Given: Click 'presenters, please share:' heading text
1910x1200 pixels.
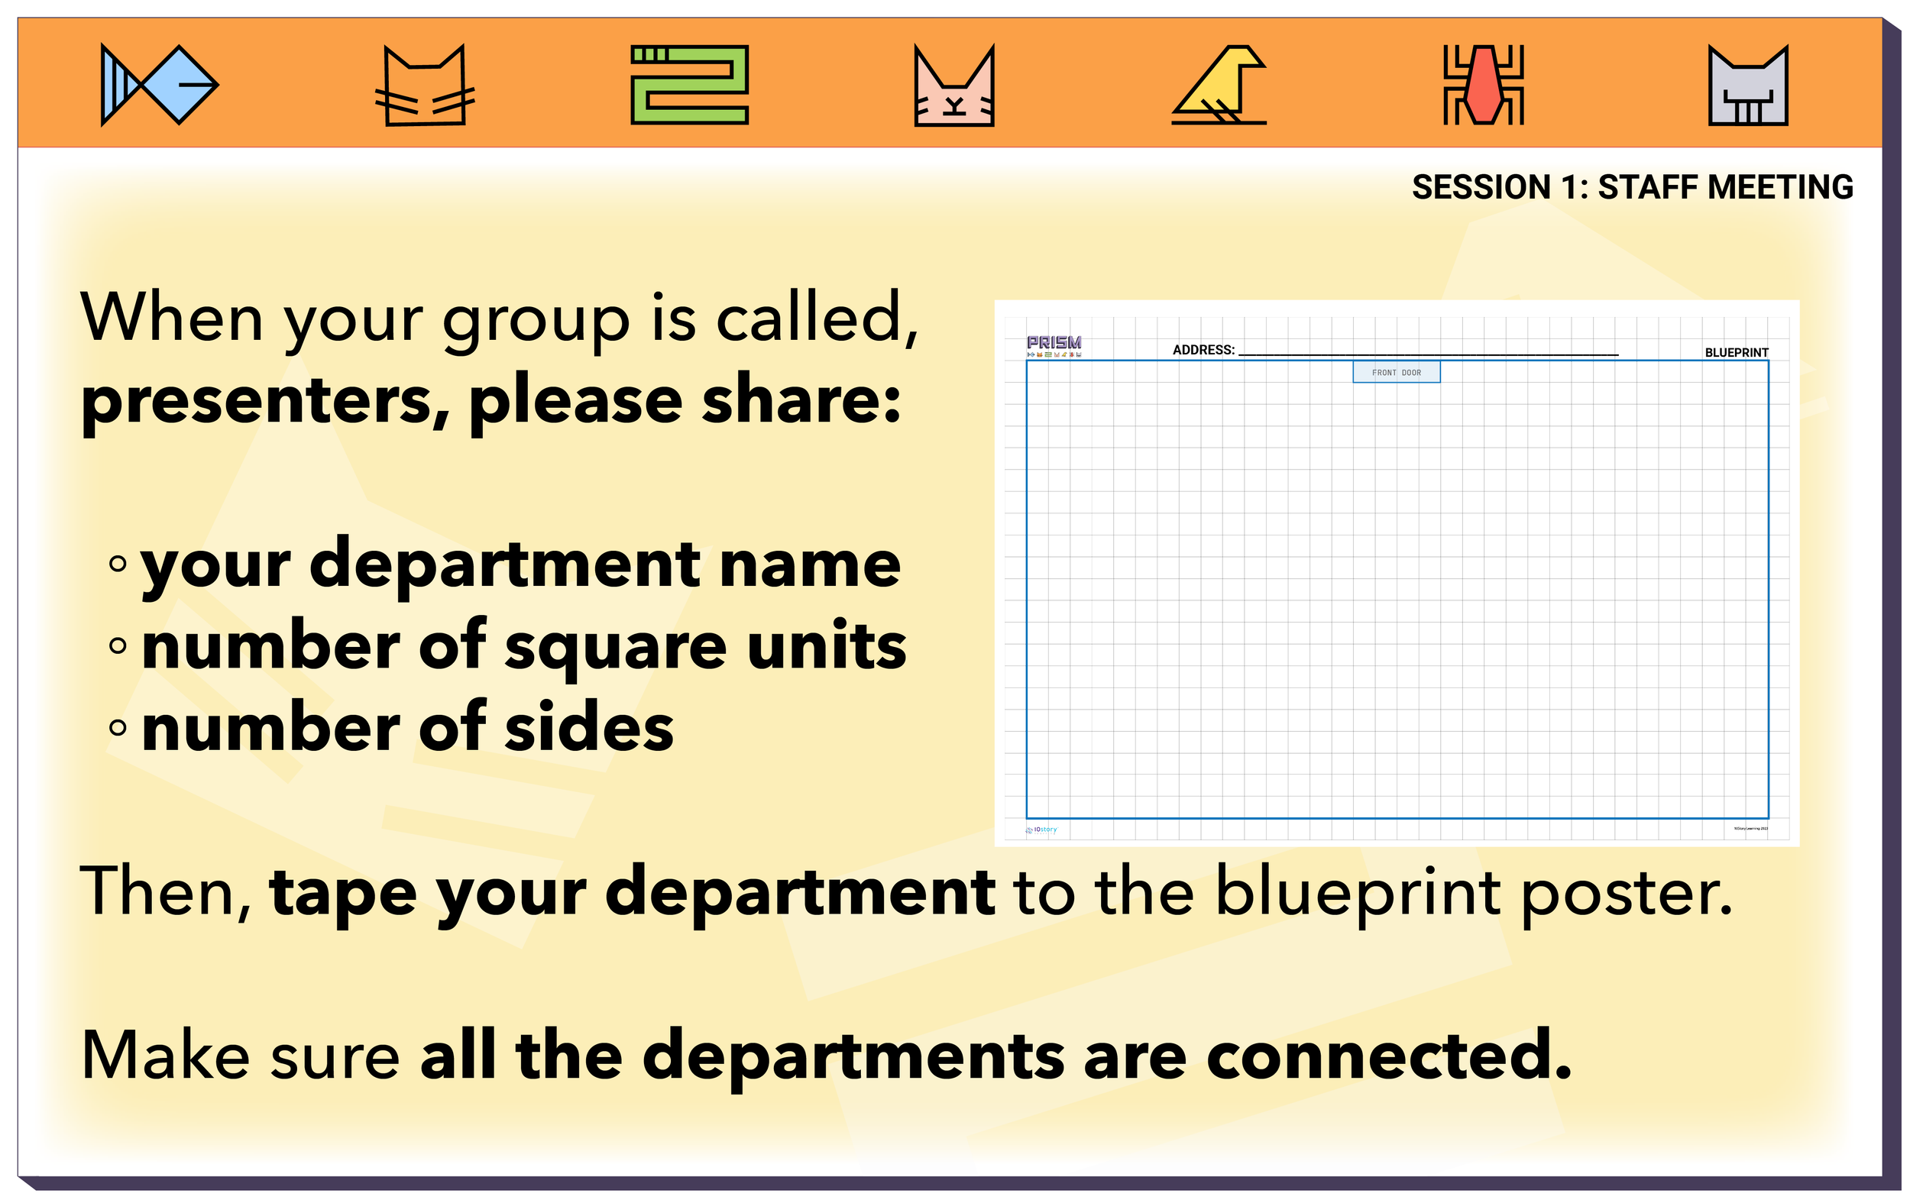Looking at the screenshot, I should (x=491, y=400).
